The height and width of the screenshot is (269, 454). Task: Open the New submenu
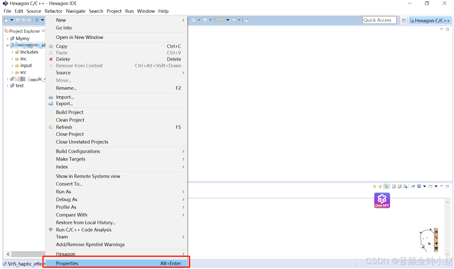116,20
